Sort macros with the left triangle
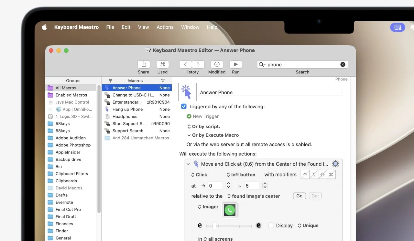This screenshot has width=414, height=241. (x=110, y=81)
